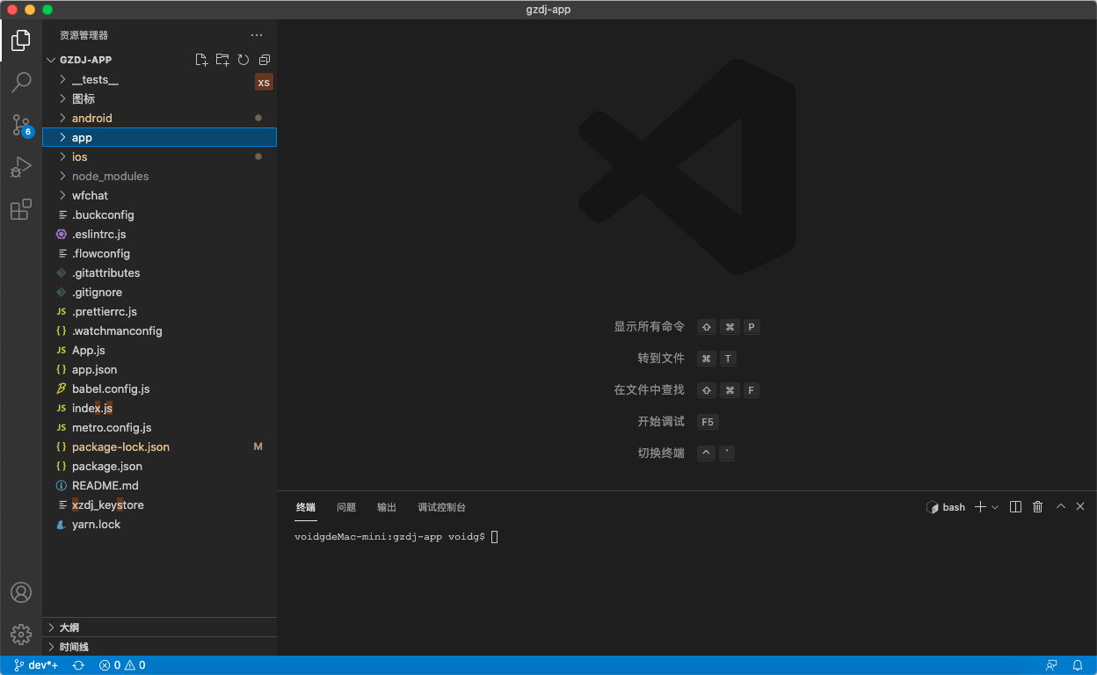
Task: Open the Accounts icon in activity bar
Action: [x=21, y=592]
